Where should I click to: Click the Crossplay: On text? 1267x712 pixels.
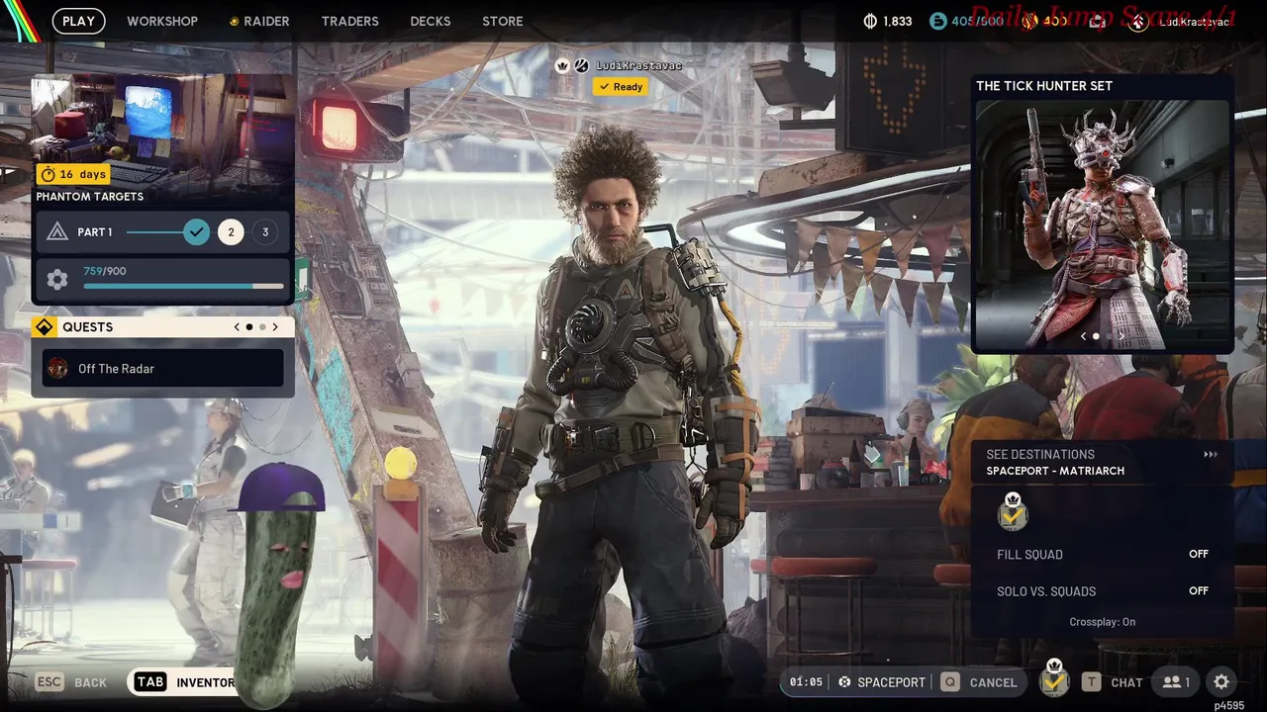click(x=1103, y=622)
